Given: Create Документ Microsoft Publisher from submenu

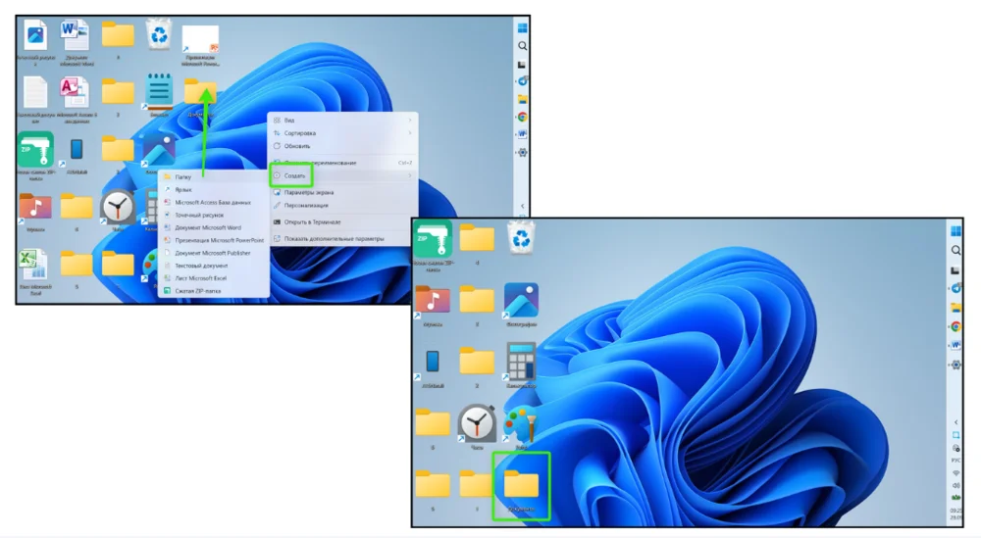Looking at the screenshot, I should (214, 253).
